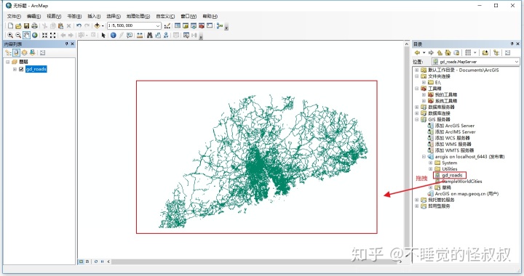Toggle the gd_roads layer checkbox
This screenshot has width=524, height=276.
(21, 69)
